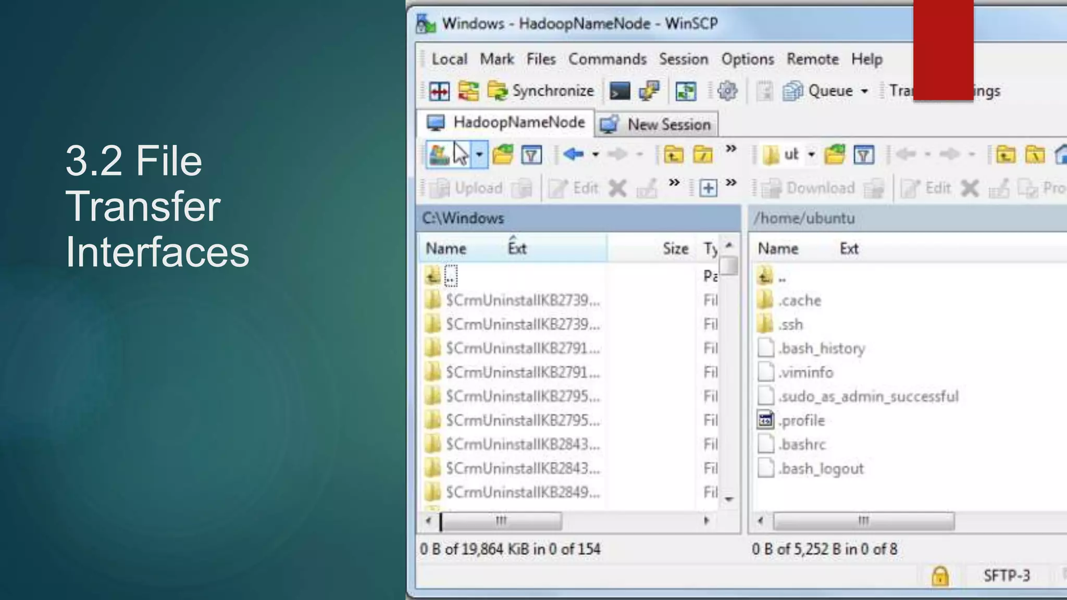Select the .sudo_as_admin_successful file
Viewport: 1067px width, 600px height.
coord(858,396)
